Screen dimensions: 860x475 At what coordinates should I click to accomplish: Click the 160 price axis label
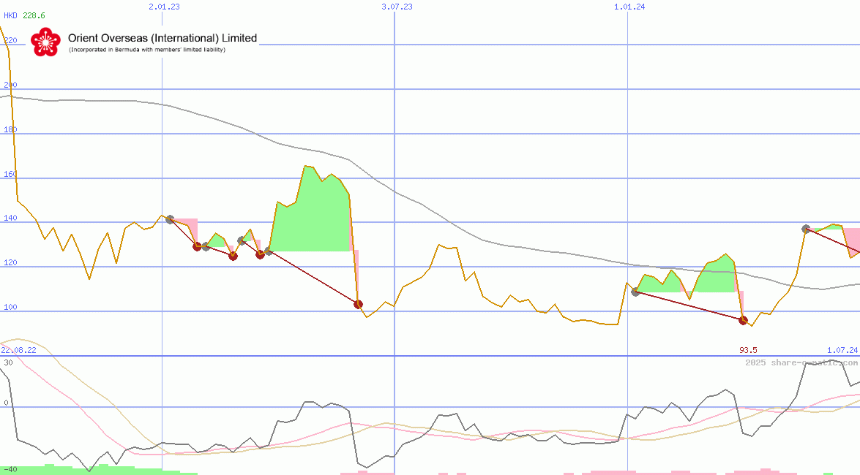pos(10,174)
